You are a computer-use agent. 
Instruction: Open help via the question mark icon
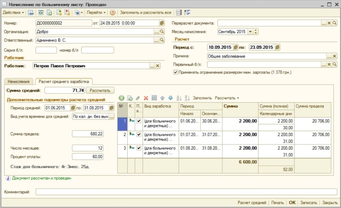(x=113, y=13)
